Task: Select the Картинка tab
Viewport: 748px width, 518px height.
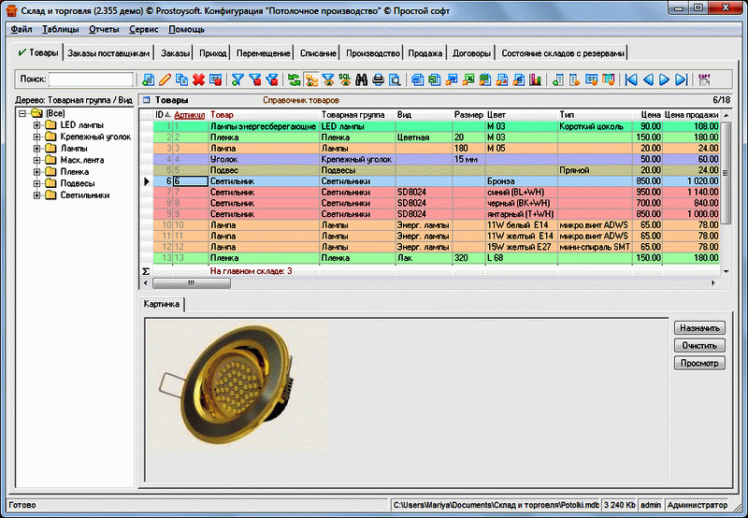Action: pos(162,304)
